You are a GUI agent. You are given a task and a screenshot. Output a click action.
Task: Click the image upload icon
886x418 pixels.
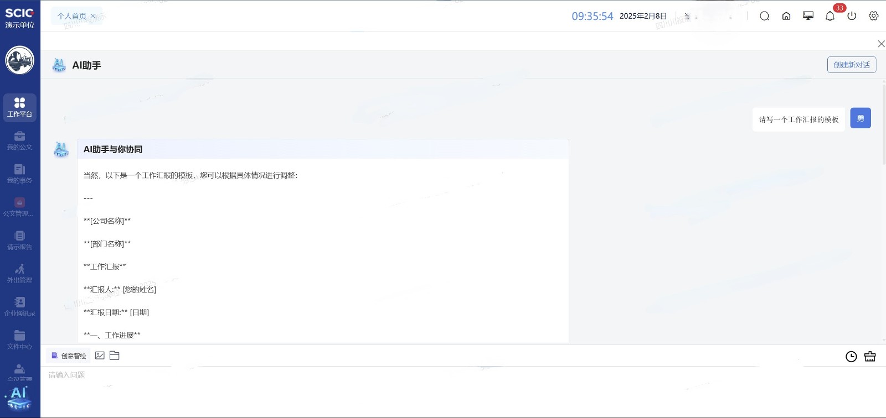coord(100,356)
